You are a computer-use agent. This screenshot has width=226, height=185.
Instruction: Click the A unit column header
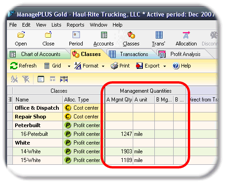click(144, 100)
